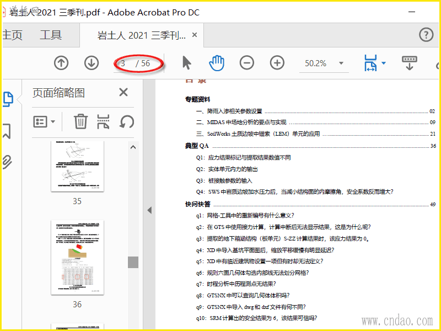Viewport: 441px width, 331px height.
Task: Click the total page count / 56 text
Action: coord(143,63)
